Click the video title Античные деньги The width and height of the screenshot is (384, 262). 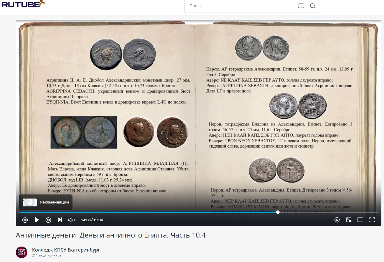point(111,235)
